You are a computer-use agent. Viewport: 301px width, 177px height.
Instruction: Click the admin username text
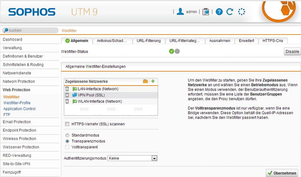point(192,12)
